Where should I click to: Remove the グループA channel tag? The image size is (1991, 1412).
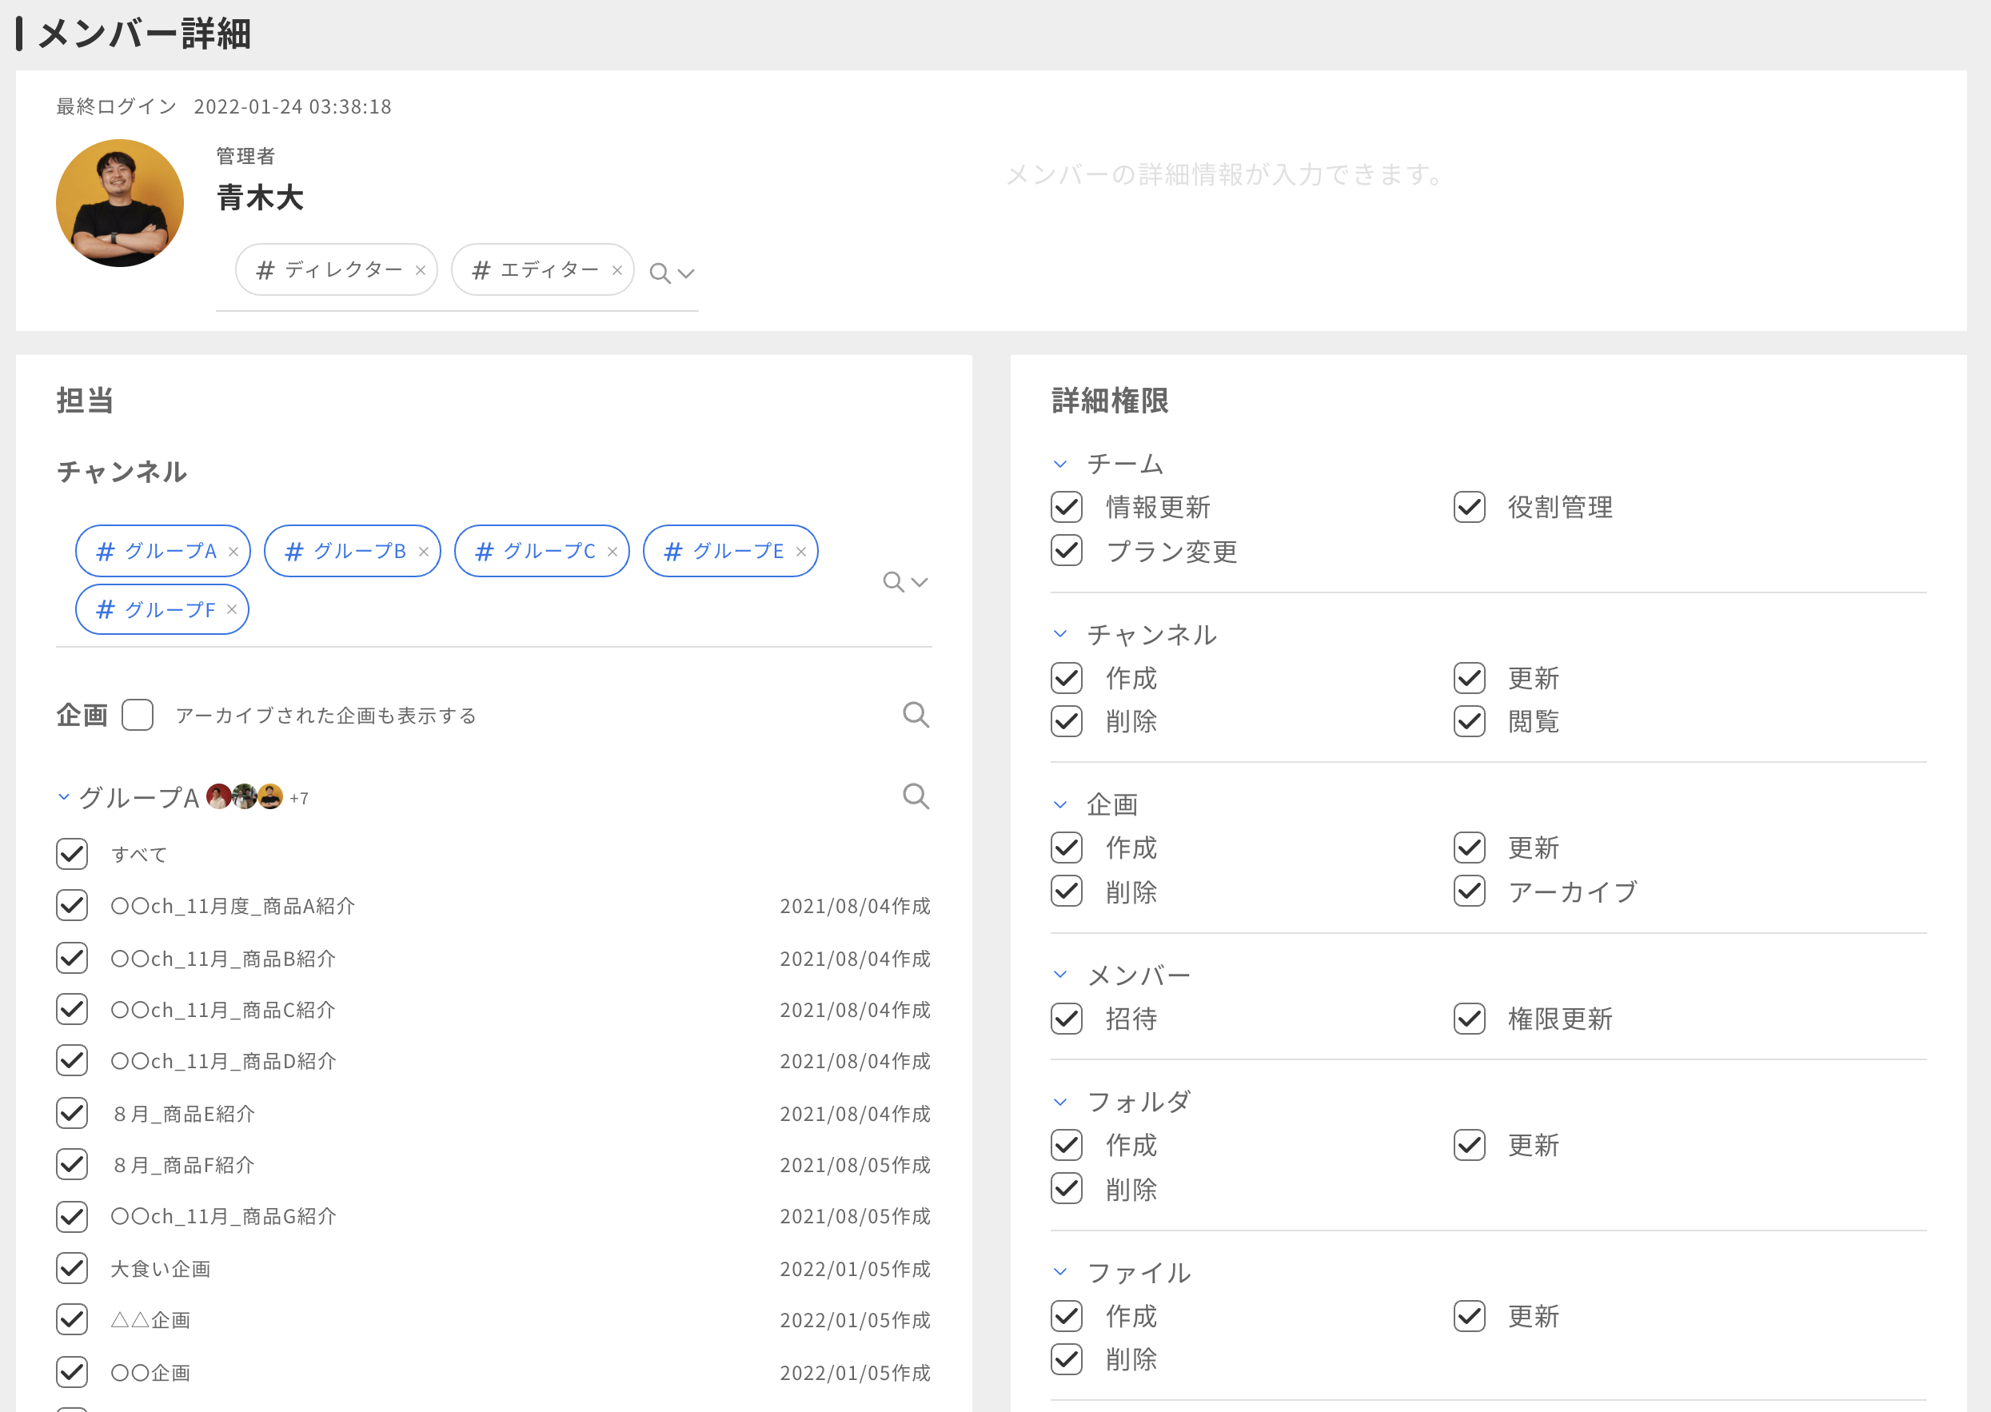[233, 552]
